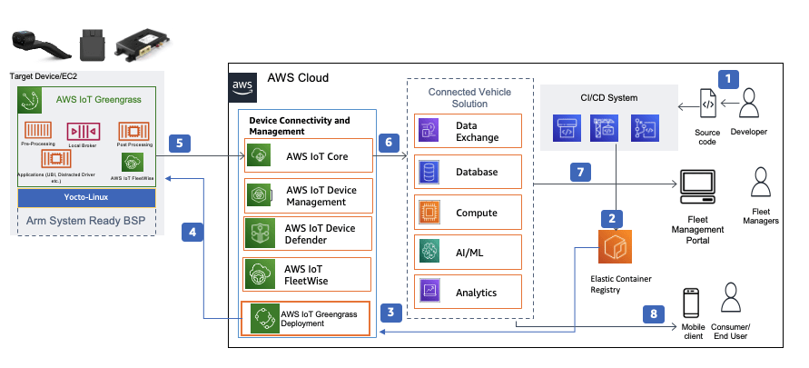Click the Developer person icon
The width and height of the screenshot is (809, 368).
click(751, 104)
